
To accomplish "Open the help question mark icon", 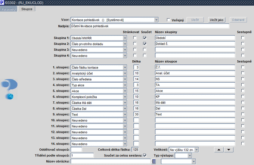I will (9, 89).
